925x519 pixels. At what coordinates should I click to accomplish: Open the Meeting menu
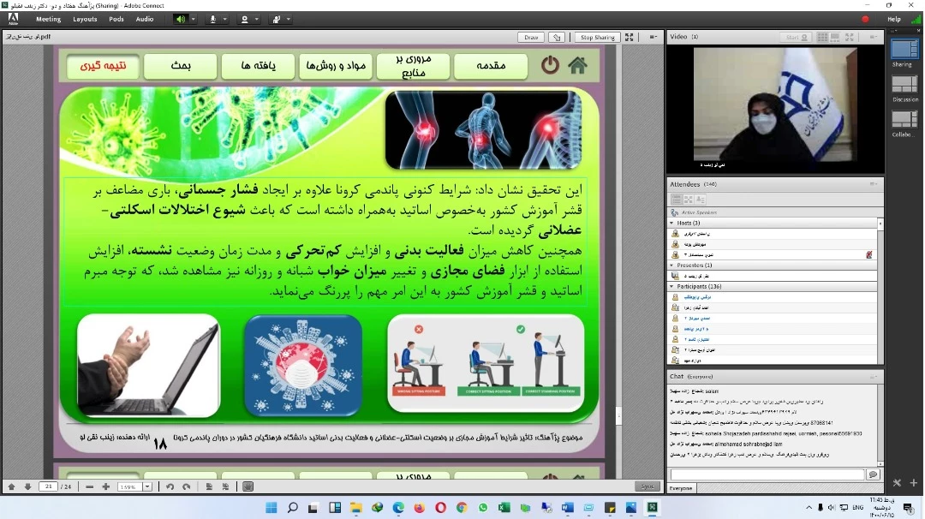(48, 19)
